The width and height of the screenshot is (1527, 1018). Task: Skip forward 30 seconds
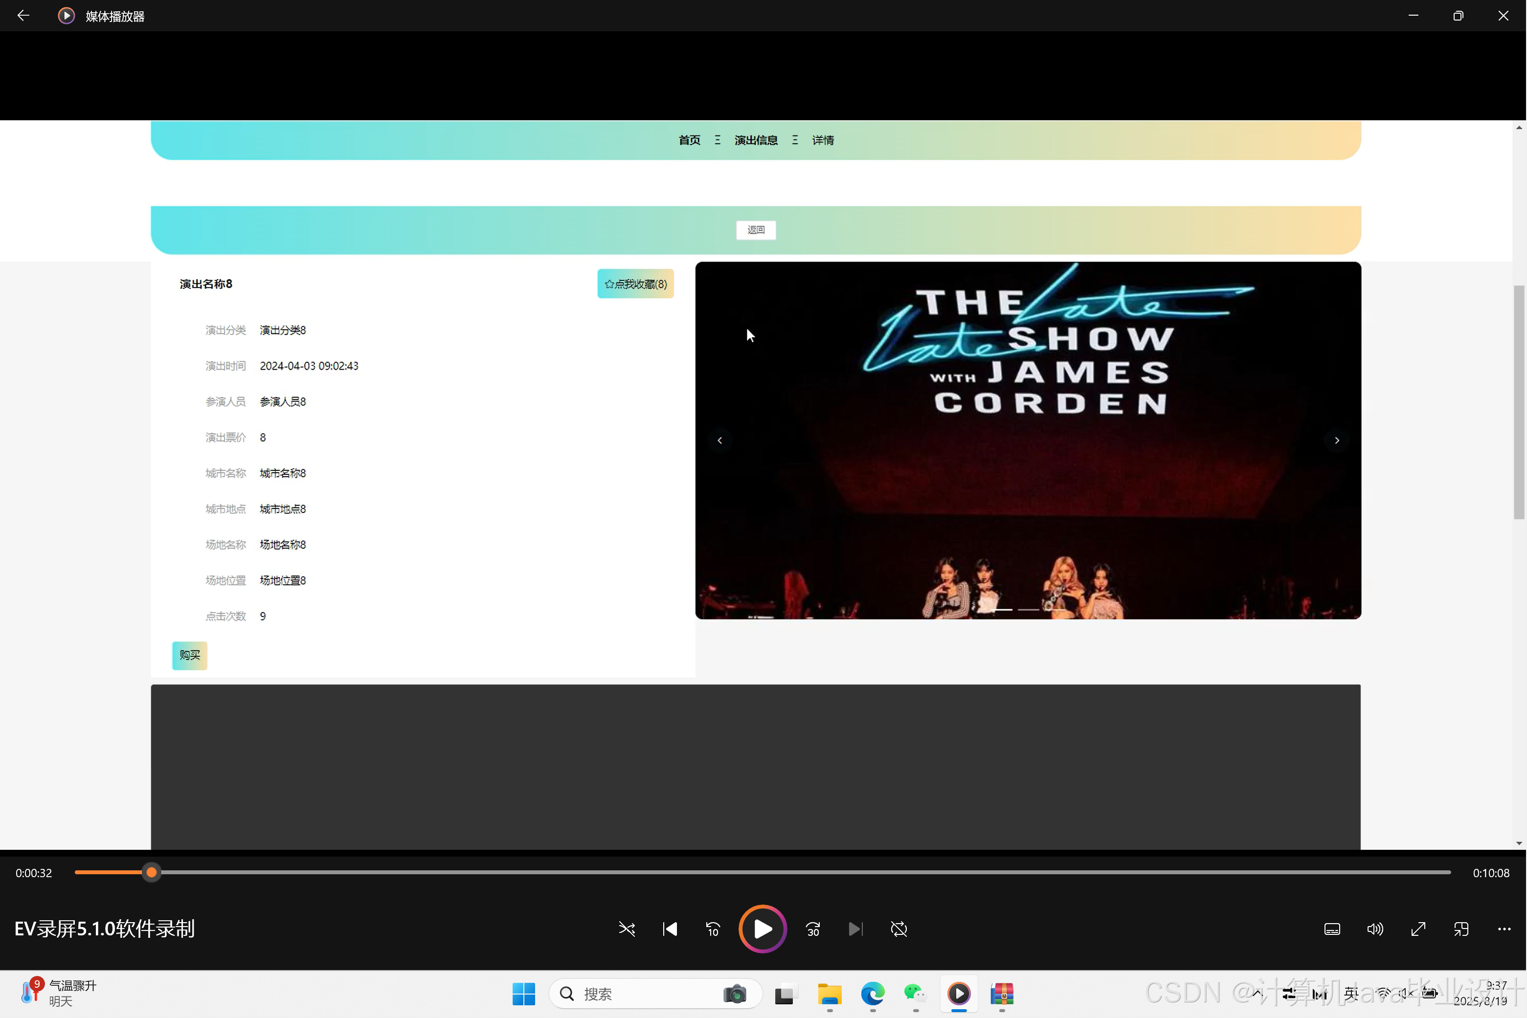pos(812,929)
